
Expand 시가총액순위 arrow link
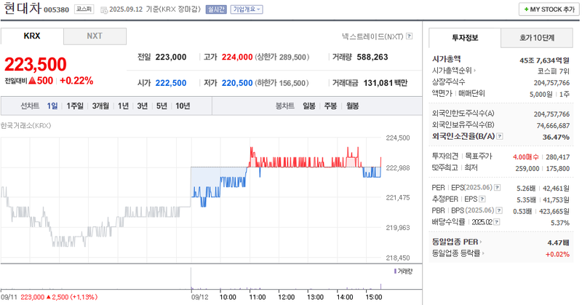tap(453, 70)
